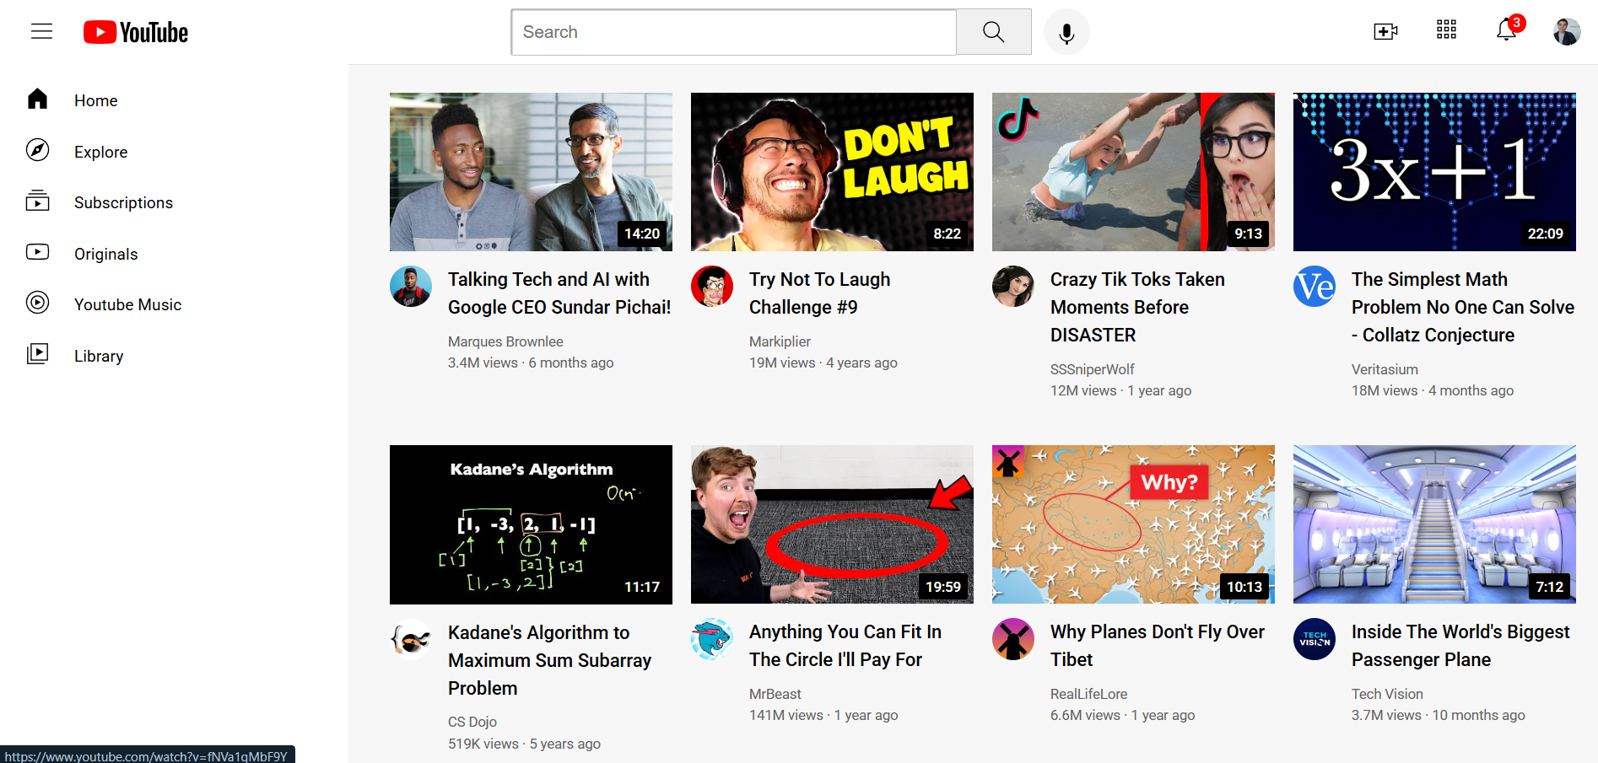This screenshot has width=1598, height=763.
Task: Collapse the navigation drawer using hamburger icon
Action: 41,31
